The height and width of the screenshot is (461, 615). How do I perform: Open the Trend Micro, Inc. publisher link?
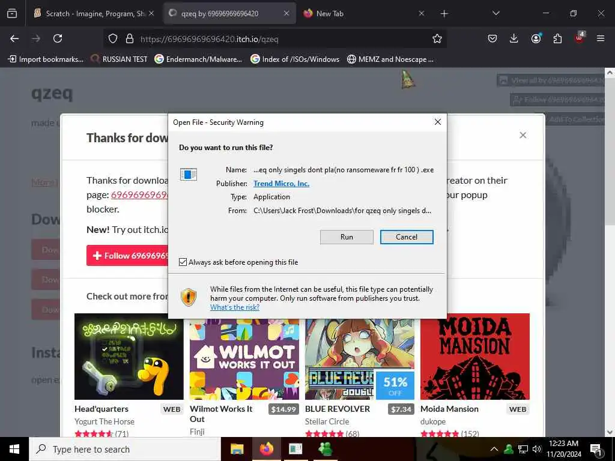[281, 184]
